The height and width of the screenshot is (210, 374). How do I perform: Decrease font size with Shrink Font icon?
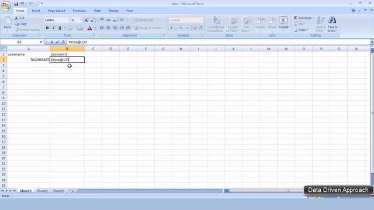[x=92, y=20]
